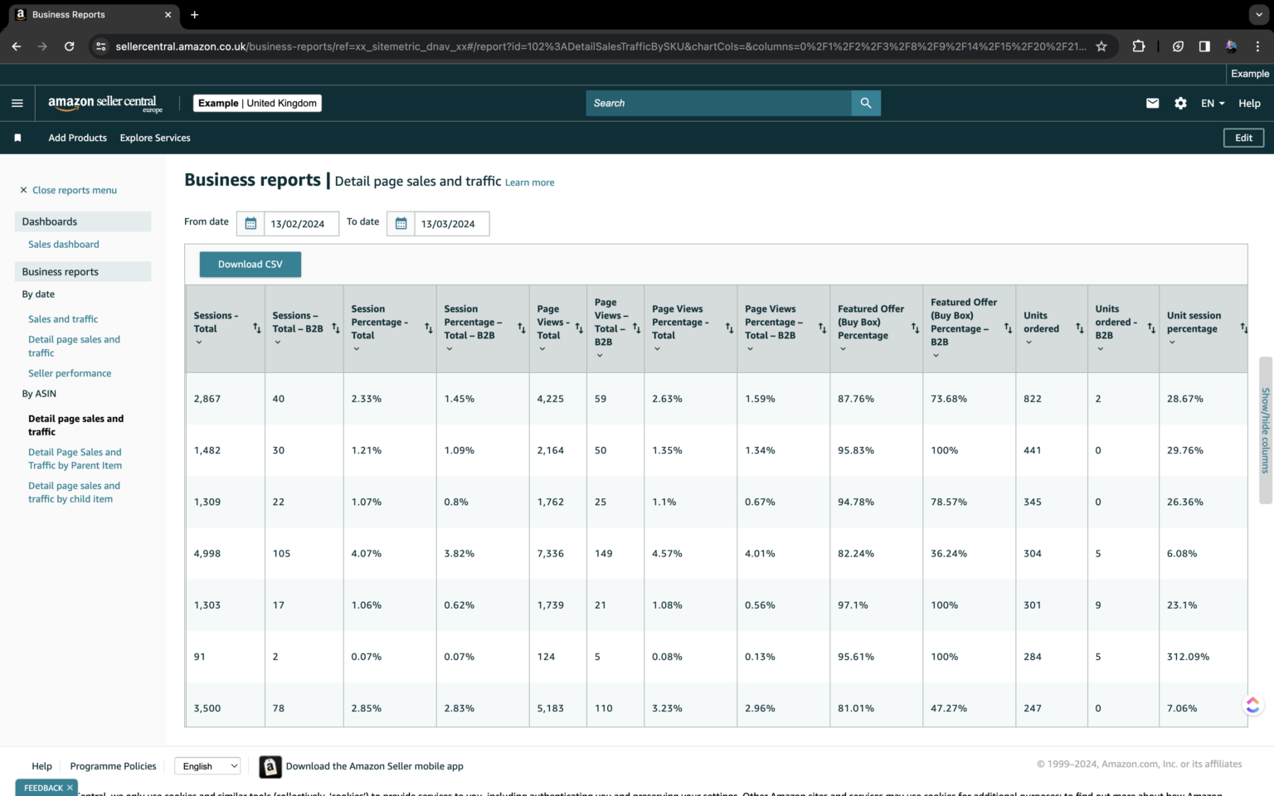Open the messages envelope icon
1274x796 pixels.
point(1152,103)
